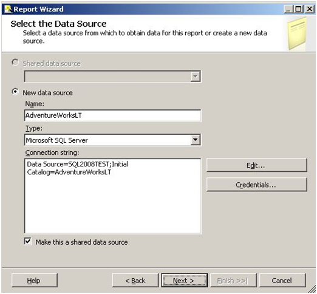Minimize the Report Wizard window
The height and width of the screenshot is (294, 317).
click(x=288, y=9)
